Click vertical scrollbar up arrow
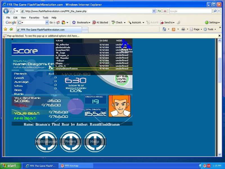225x169 pixels. point(220,41)
